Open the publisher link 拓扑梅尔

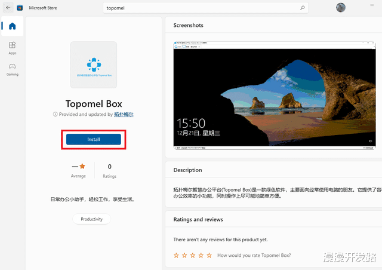(124, 114)
